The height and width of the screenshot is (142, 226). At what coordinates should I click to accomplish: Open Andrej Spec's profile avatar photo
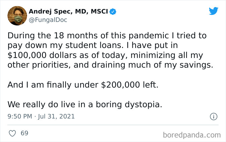click(16, 16)
